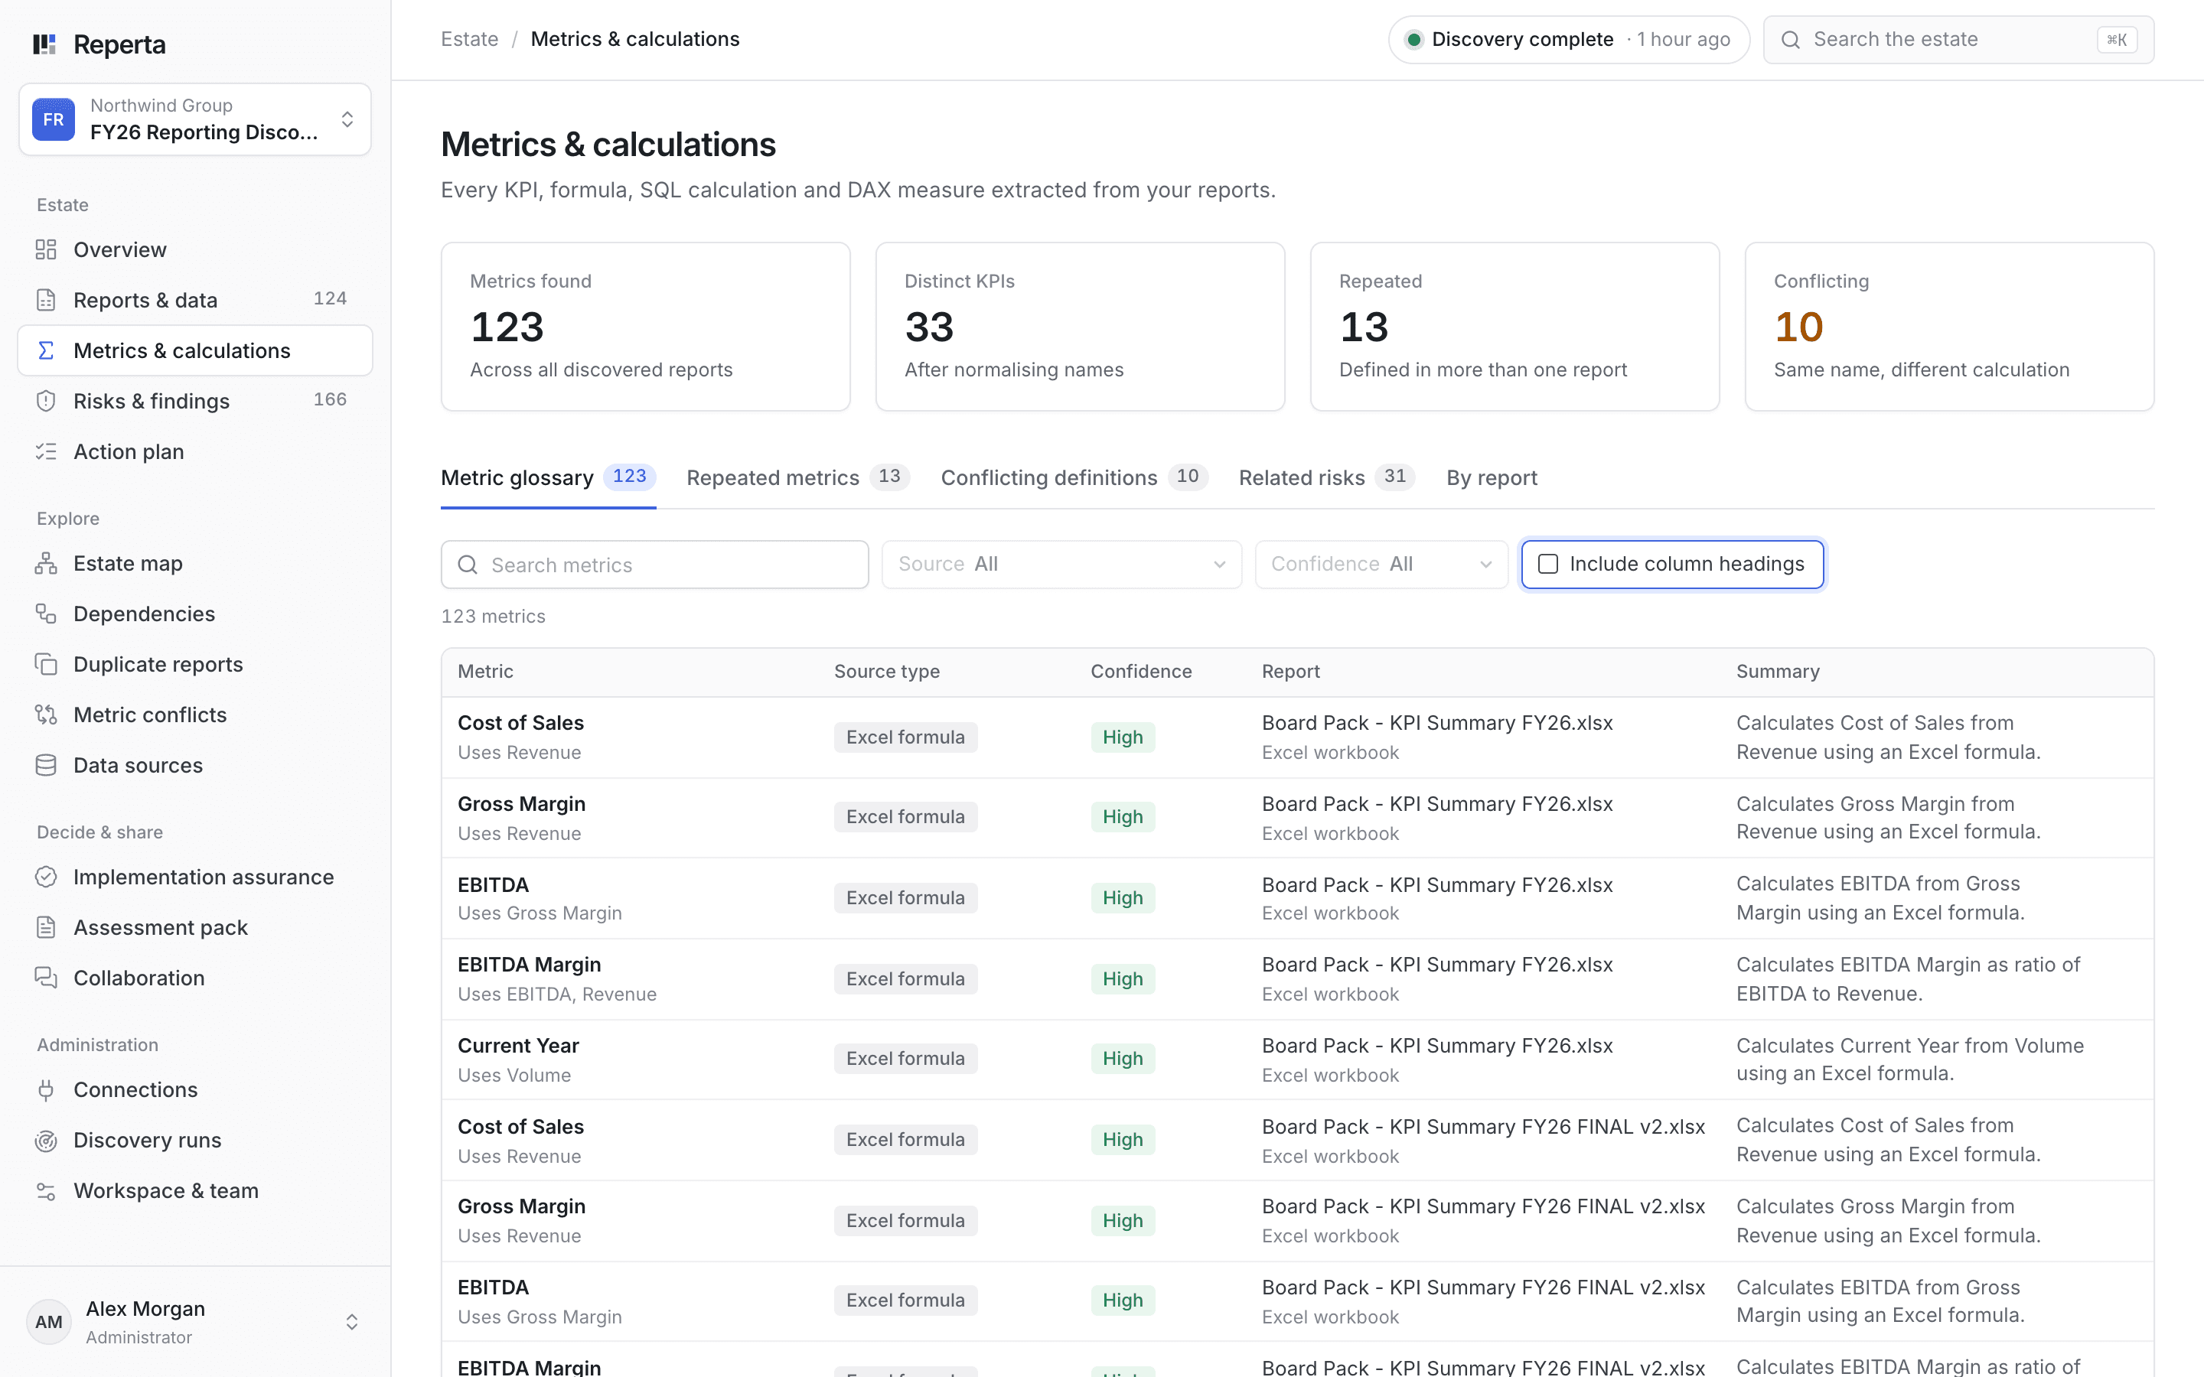Click the Current Year metric row name
2204x1377 pixels.
click(518, 1046)
